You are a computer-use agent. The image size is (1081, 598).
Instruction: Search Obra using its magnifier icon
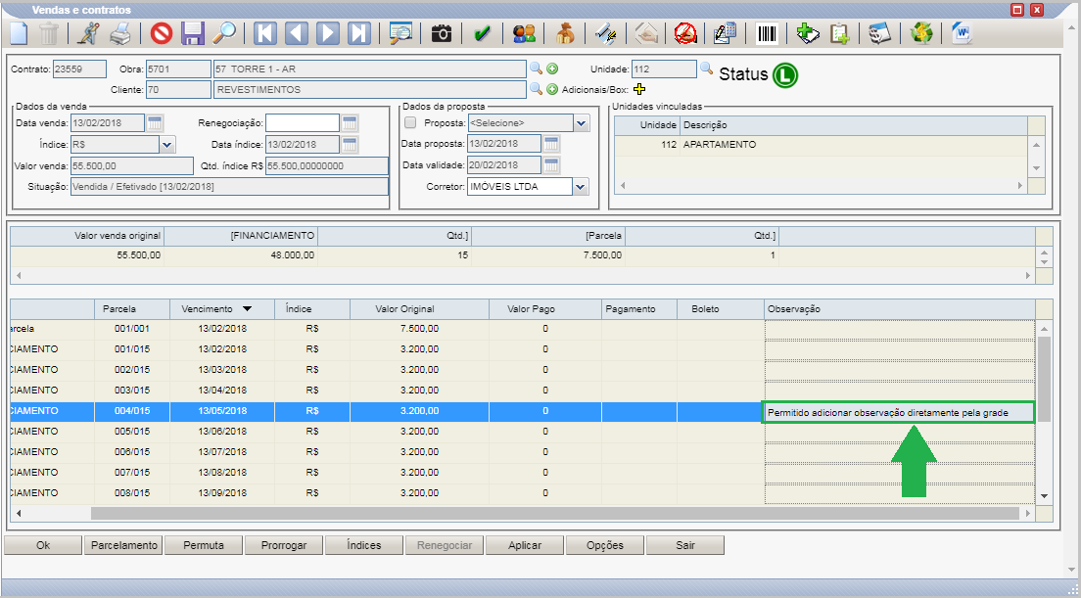[536, 69]
